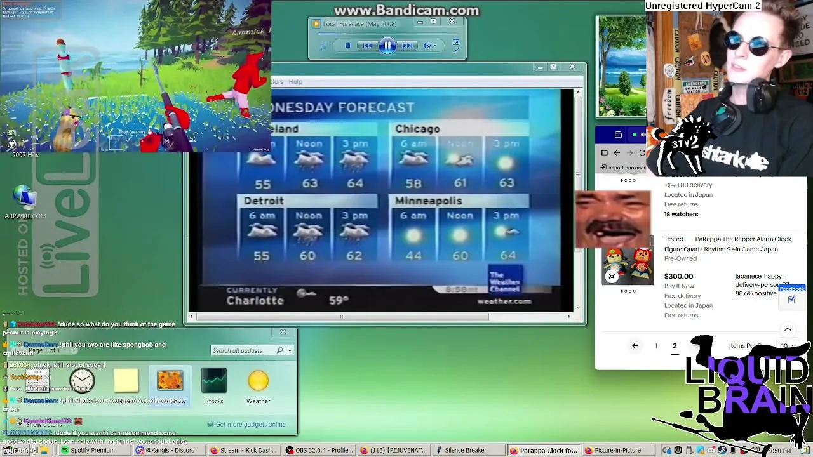The height and width of the screenshot is (457, 813).
Task: Select the Clock gadget
Action: 82,381
